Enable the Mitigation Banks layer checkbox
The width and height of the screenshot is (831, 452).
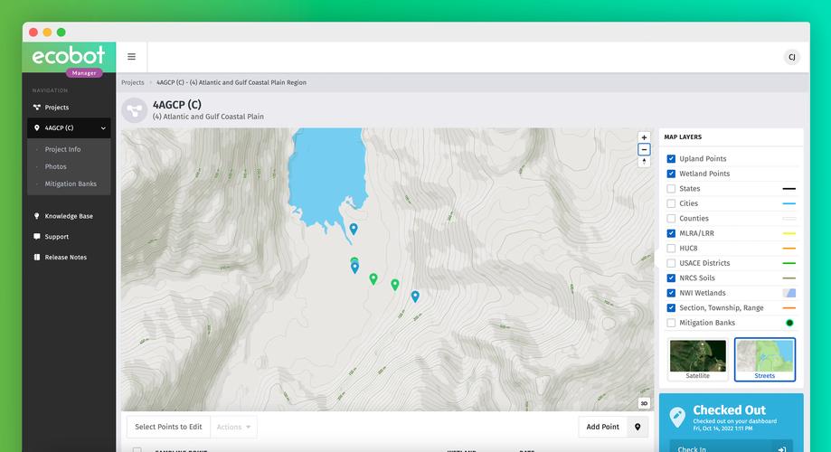[671, 323]
